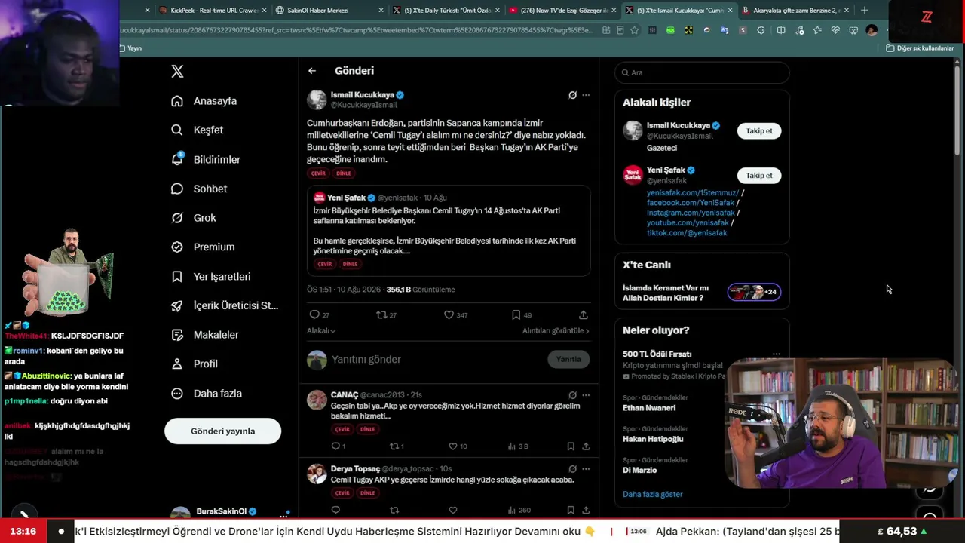The image size is (965, 543).
Task: Open more options on CANAÇ's reply
Action: click(x=586, y=394)
